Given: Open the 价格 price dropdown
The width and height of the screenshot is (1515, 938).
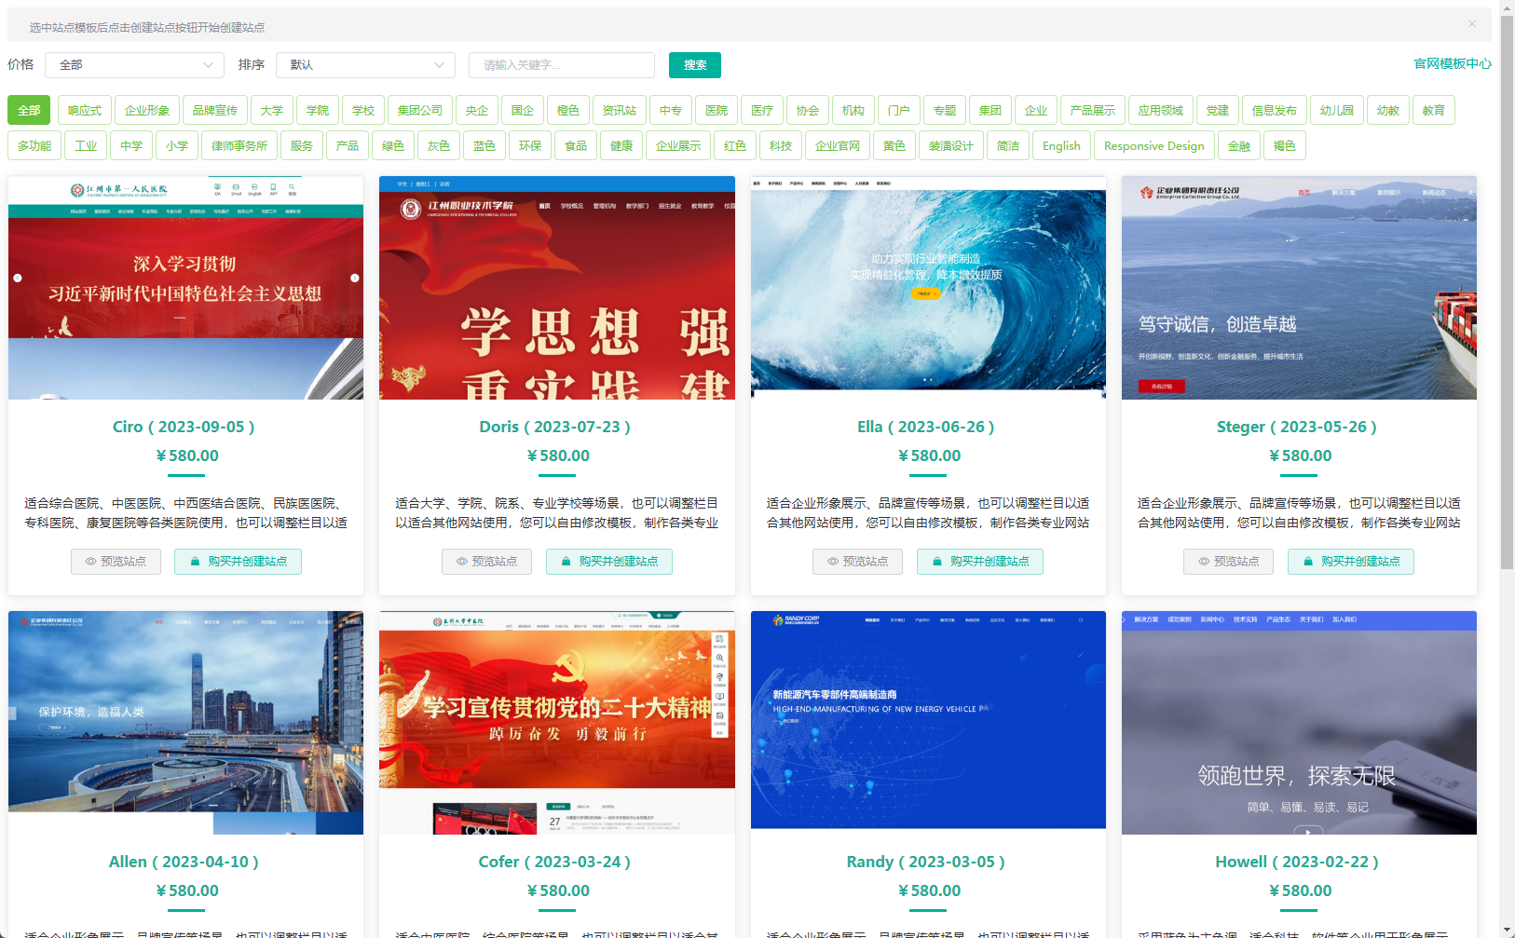Looking at the screenshot, I should click(135, 65).
